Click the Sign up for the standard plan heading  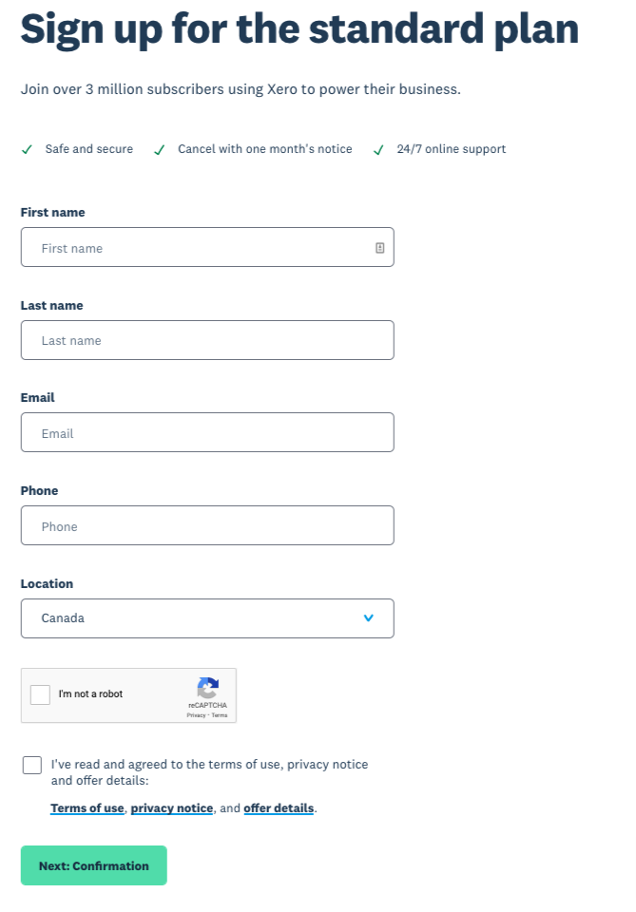coord(299,29)
